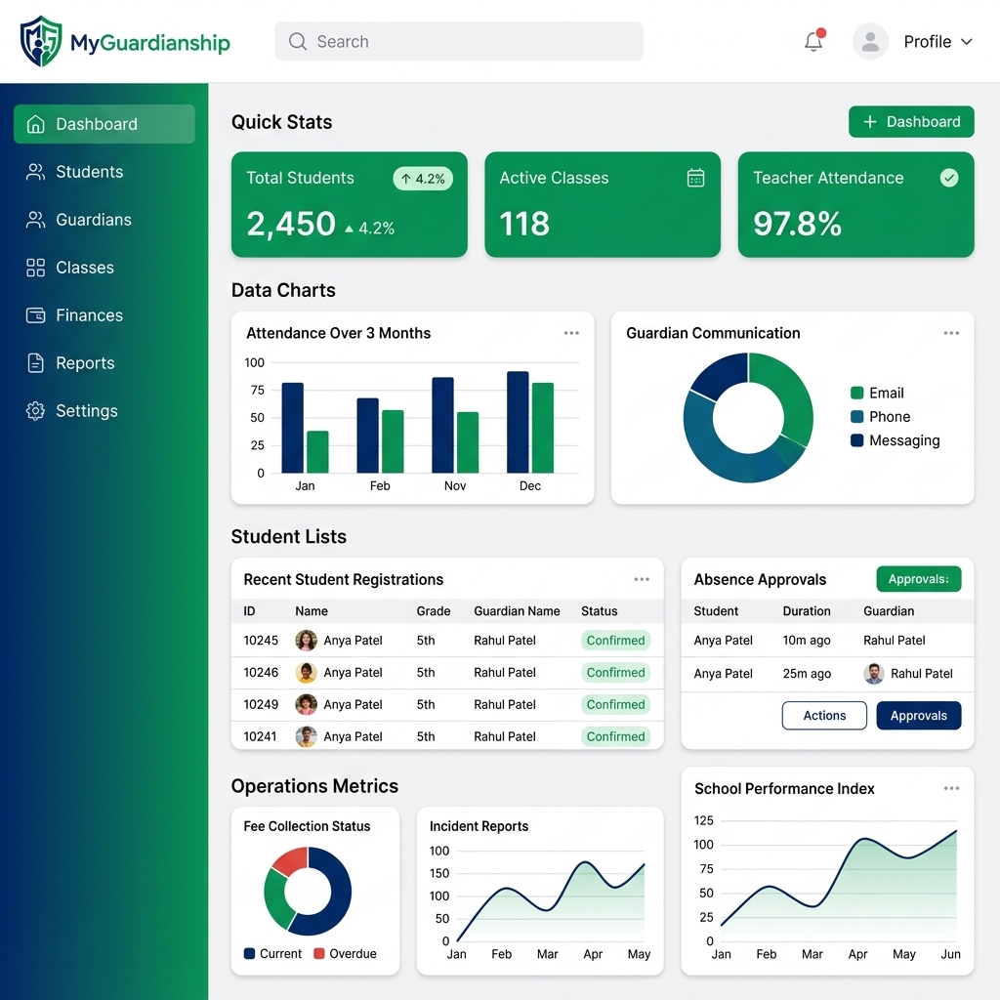
Task: Click the MyGuardianship shield logo
Action: click(41, 41)
